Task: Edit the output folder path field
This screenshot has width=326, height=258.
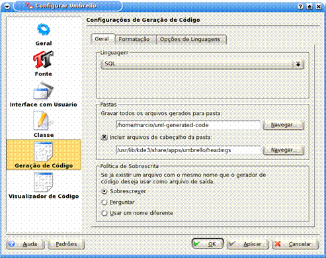Action: click(188, 125)
